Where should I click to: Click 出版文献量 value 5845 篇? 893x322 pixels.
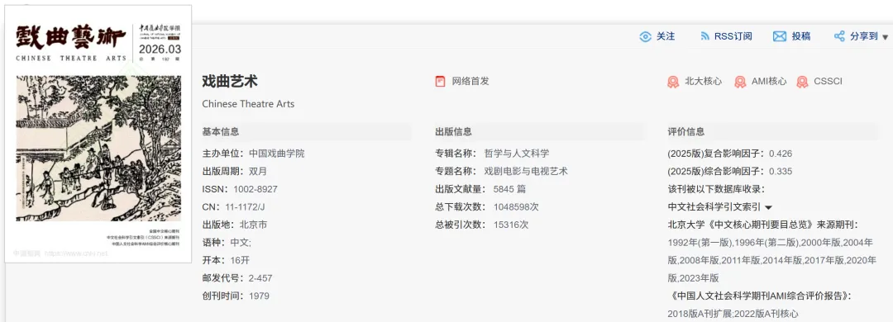(509, 189)
